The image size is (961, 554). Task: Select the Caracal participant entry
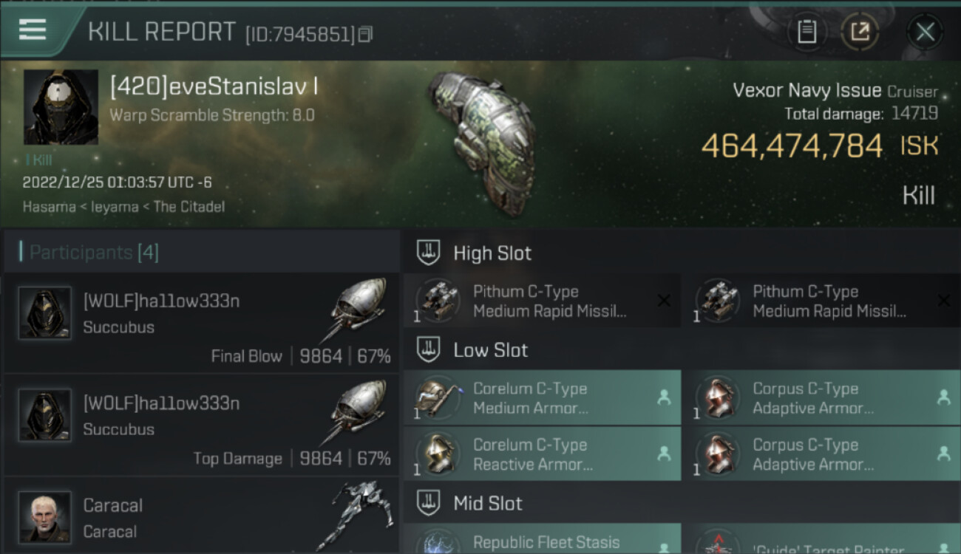coord(201,516)
